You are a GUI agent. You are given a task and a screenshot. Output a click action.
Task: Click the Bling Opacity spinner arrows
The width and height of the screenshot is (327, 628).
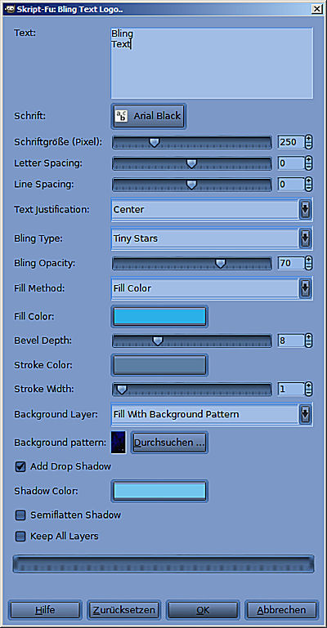pyautogui.click(x=308, y=263)
